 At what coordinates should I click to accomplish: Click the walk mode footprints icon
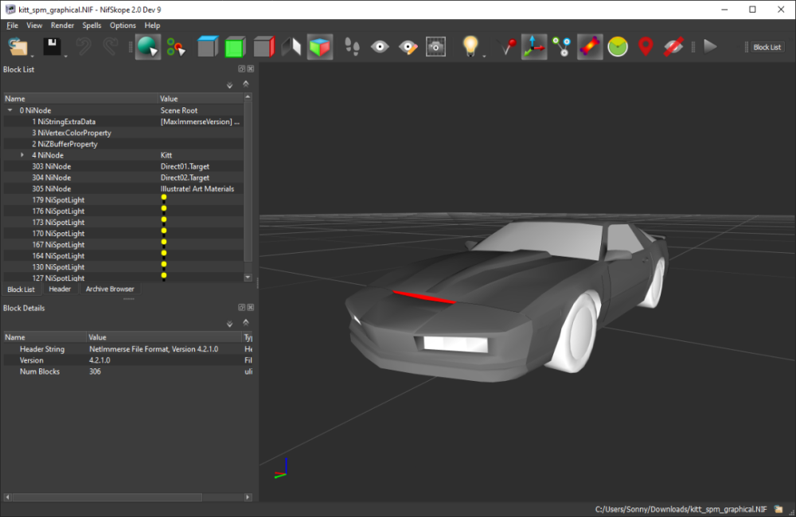click(x=353, y=47)
